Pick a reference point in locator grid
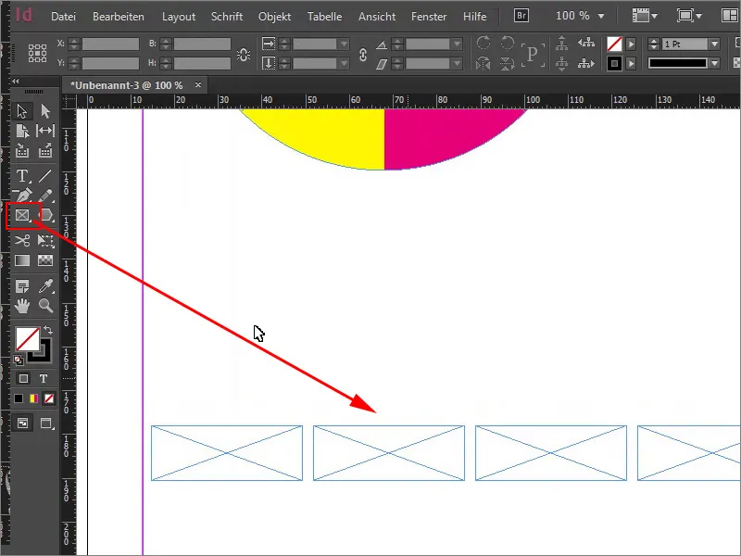741x556 pixels. (37, 54)
